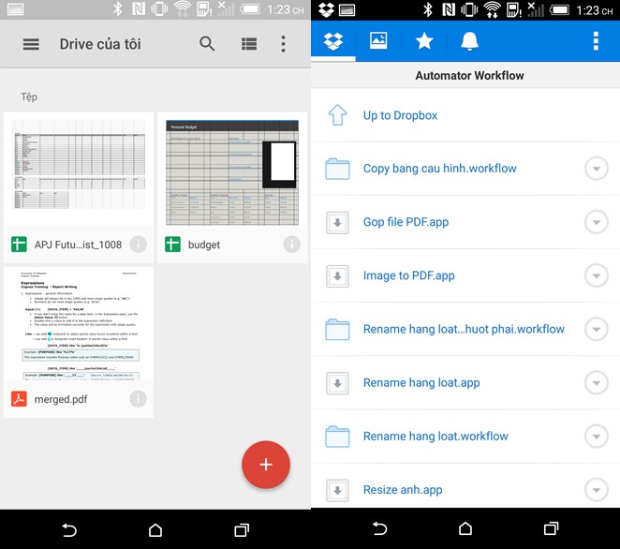Click the download icon for Resize anh.app
This screenshot has width=620, height=549.
337,490
